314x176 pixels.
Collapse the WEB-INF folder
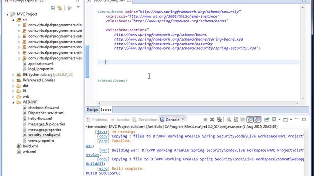pyautogui.click(x=13, y=102)
